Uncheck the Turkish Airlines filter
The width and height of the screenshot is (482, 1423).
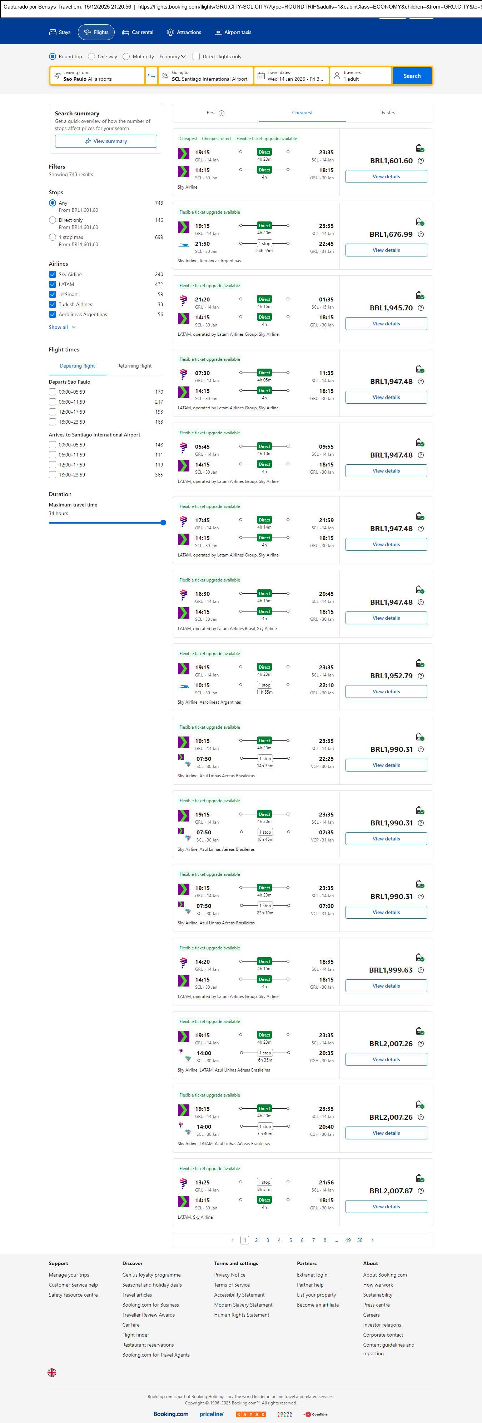53,304
